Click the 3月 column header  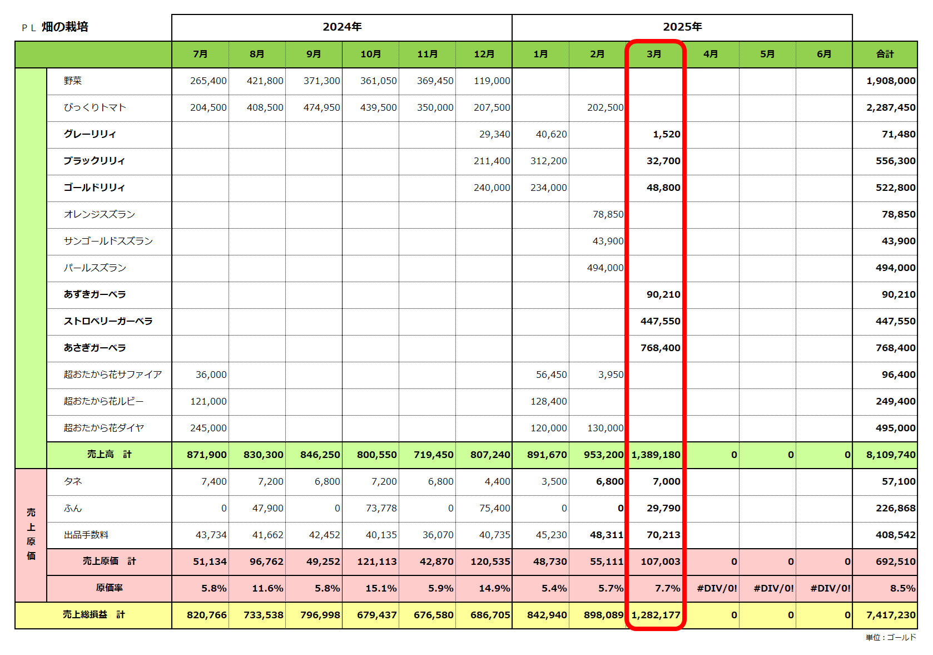[x=654, y=54]
